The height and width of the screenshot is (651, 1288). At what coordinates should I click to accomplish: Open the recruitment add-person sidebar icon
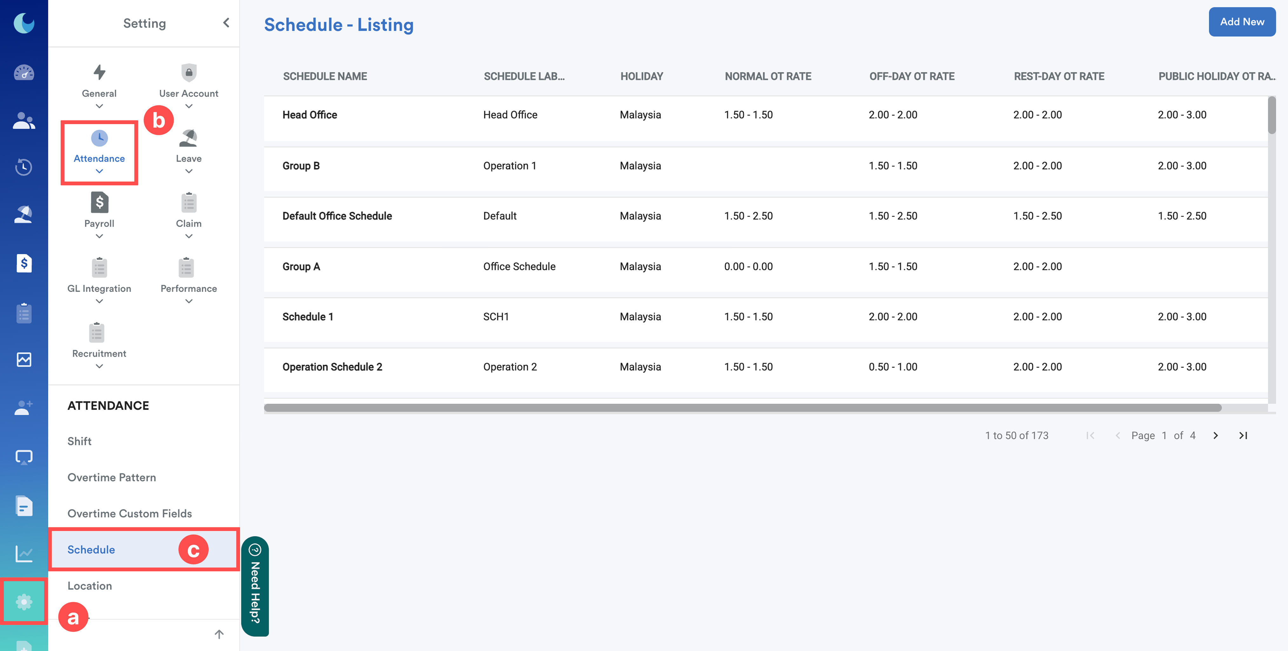click(x=23, y=408)
